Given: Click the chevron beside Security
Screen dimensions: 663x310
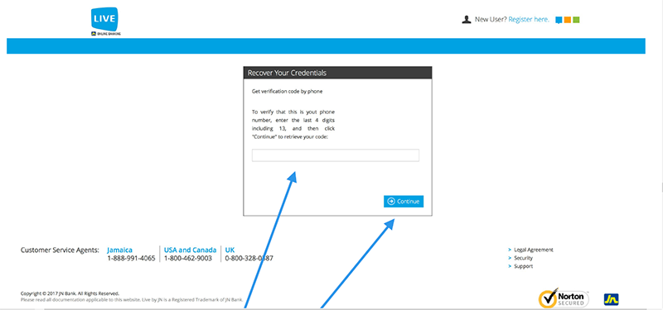Looking at the screenshot, I should coord(510,258).
